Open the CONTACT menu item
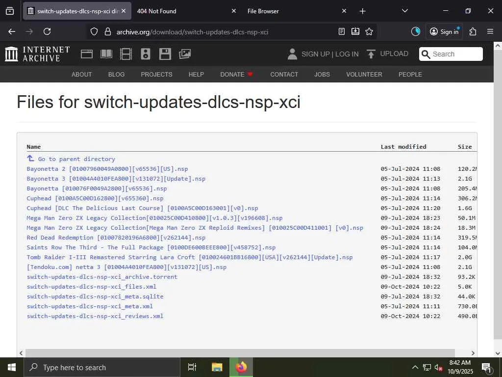The width and height of the screenshot is (502, 377). point(284,75)
